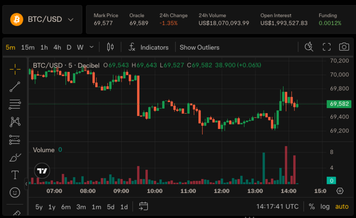Image resolution: width=356 pixels, height=218 pixels.
Task: Collapse the left drawing toolbar
Action: click(26, 184)
